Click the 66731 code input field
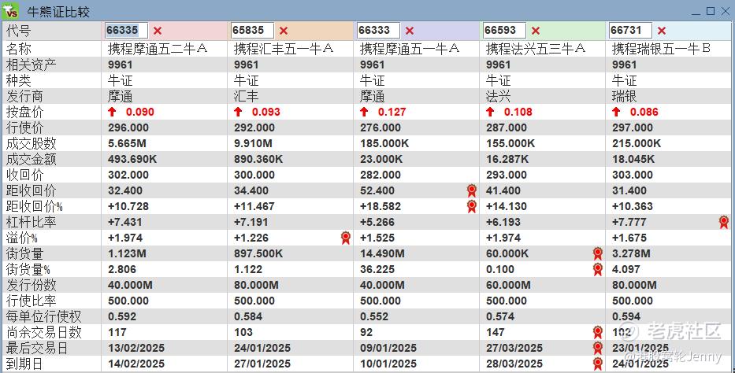The width and height of the screenshot is (735, 373). click(x=630, y=31)
